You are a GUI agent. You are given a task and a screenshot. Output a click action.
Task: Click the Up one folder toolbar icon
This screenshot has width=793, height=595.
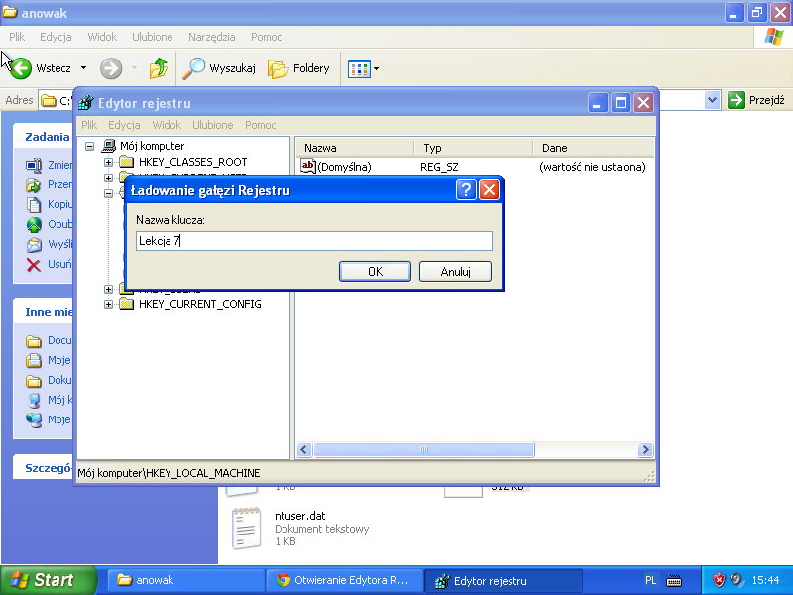coord(159,68)
